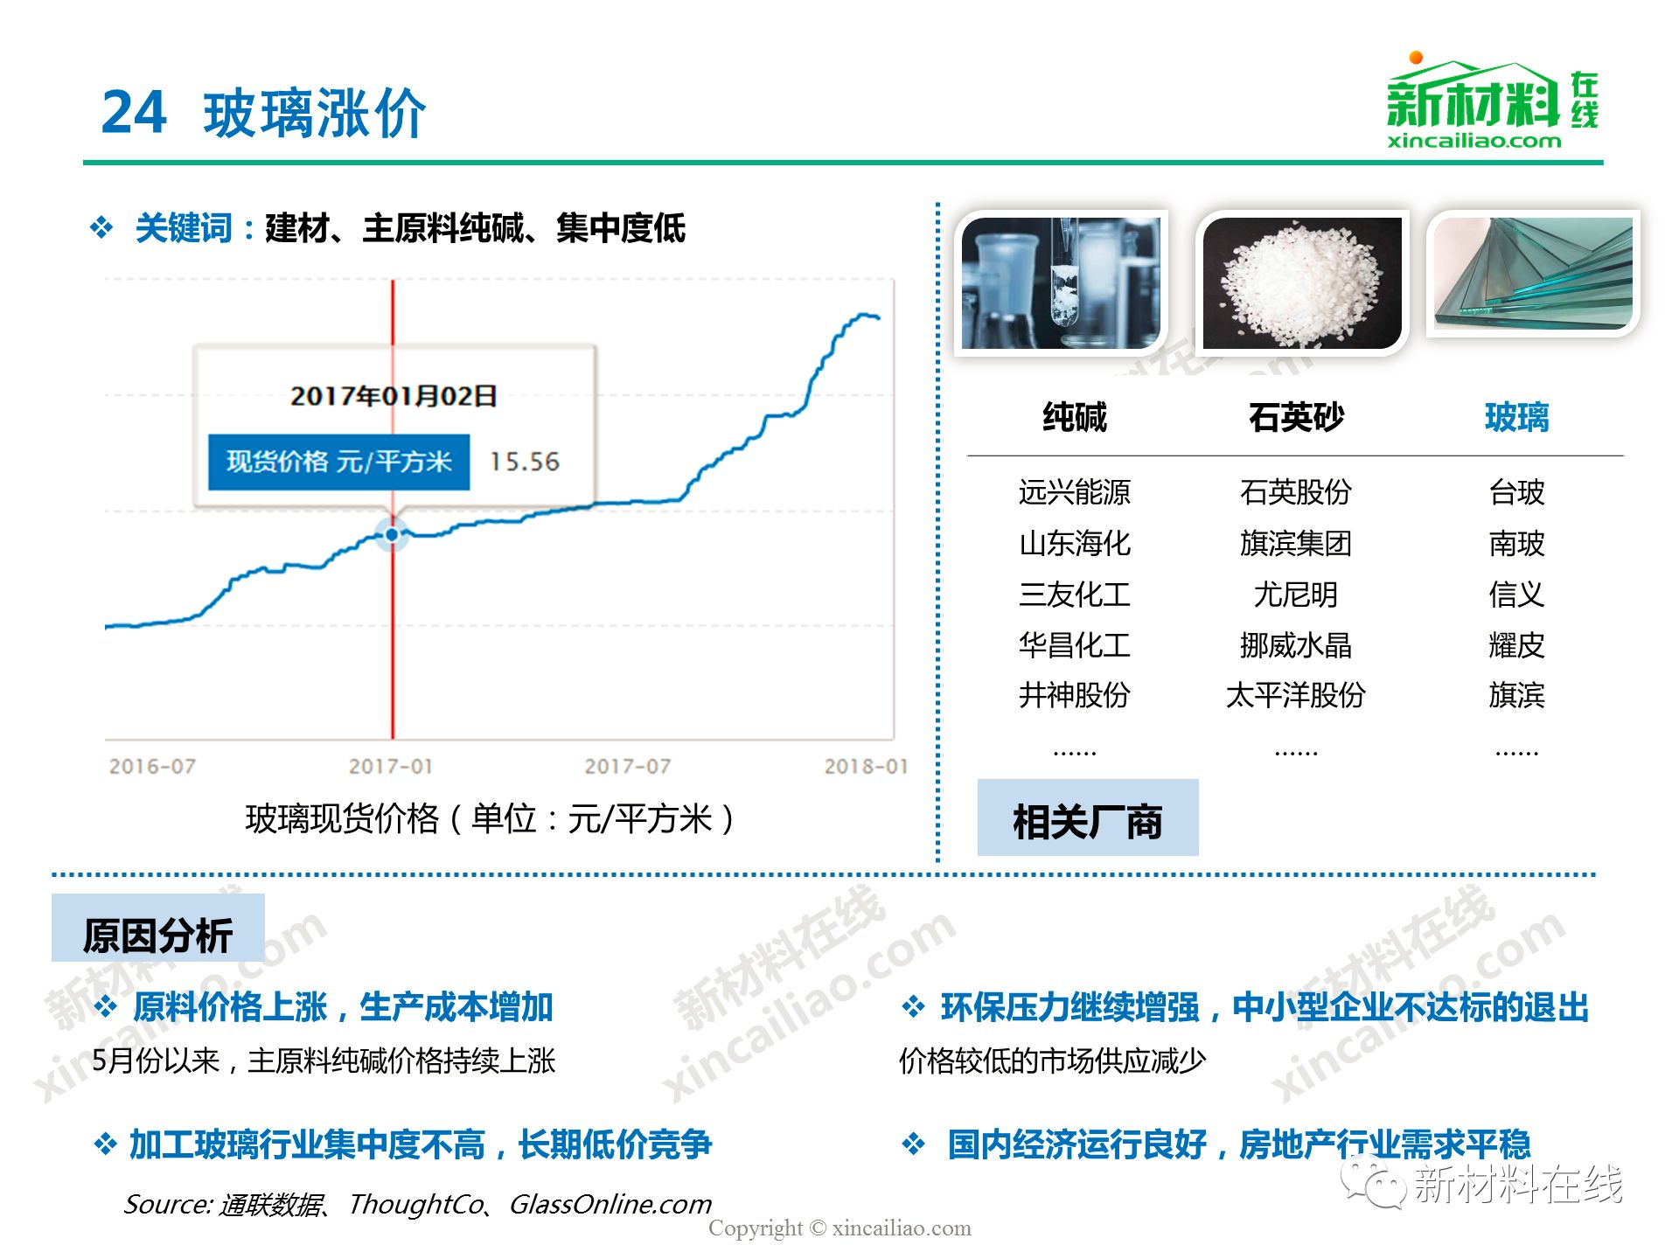Select the line 5月份以来，主原料纯碱价格持续上涨
The width and height of the screenshot is (1679, 1259).
[x=324, y=1061]
